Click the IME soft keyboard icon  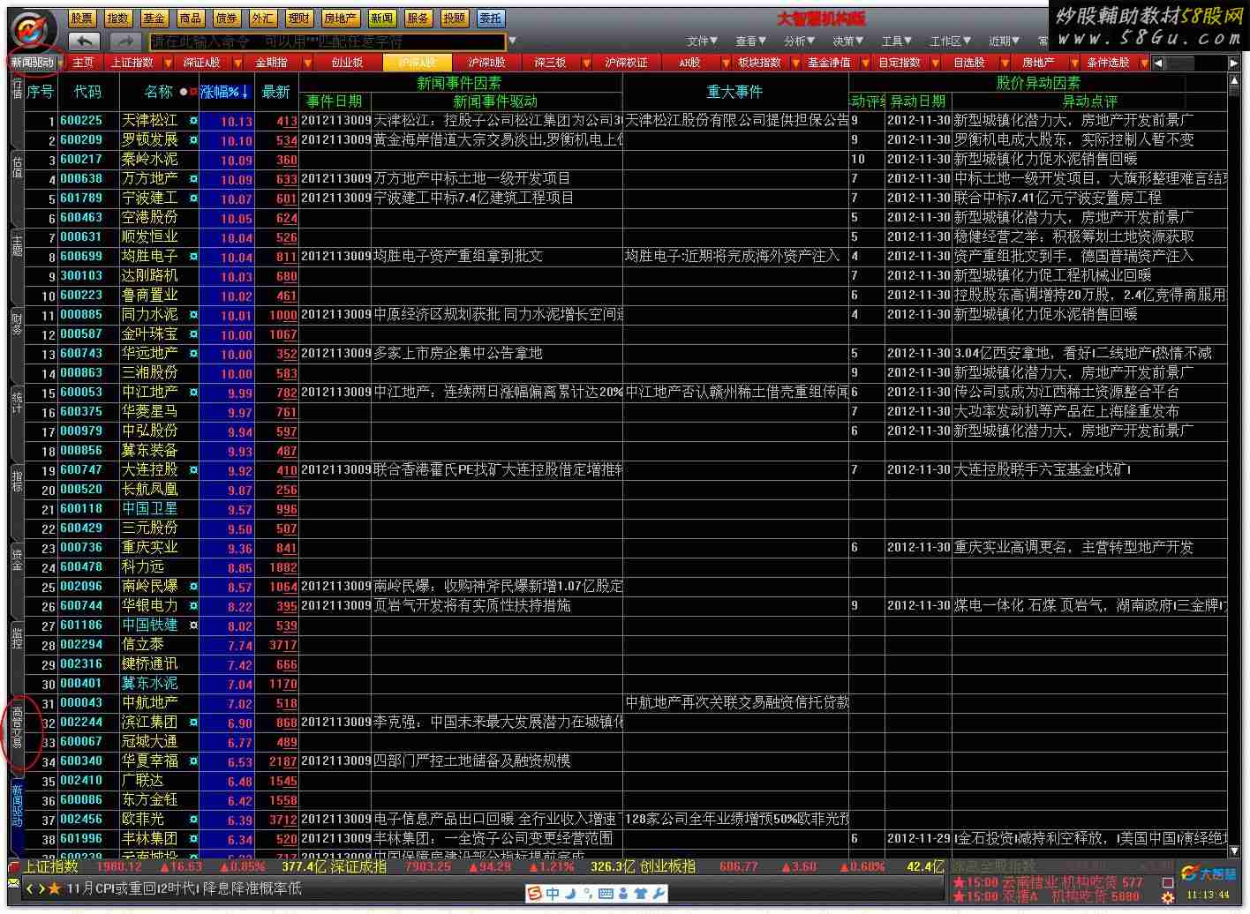[x=606, y=894]
